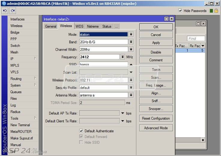Screen dimensions: 221x156
Task: Toggle the Hide Passwords checkbox
Action: 180,11
